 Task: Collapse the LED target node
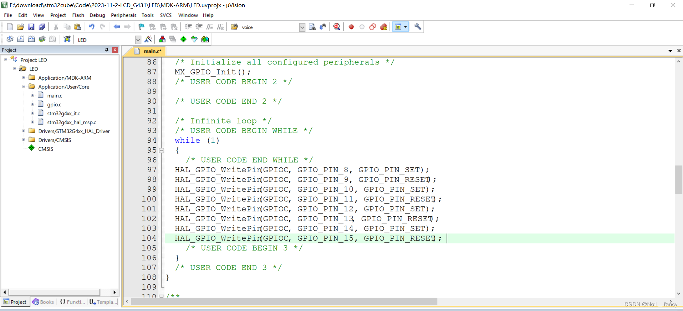coord(15,69)
